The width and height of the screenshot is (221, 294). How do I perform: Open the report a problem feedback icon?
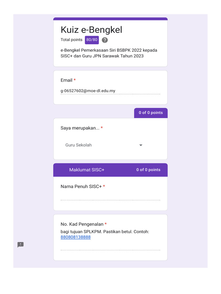click(x=20, y=245)
